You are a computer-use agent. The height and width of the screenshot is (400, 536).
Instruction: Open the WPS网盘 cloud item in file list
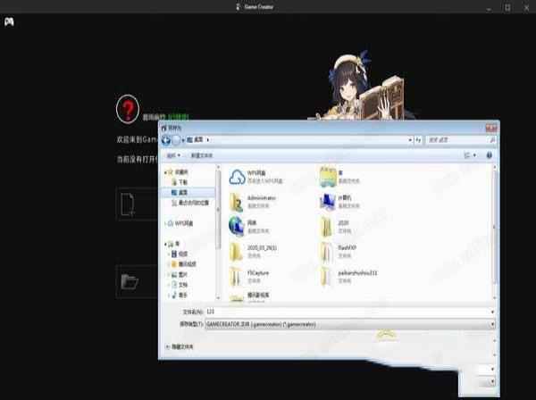[237, 177]
